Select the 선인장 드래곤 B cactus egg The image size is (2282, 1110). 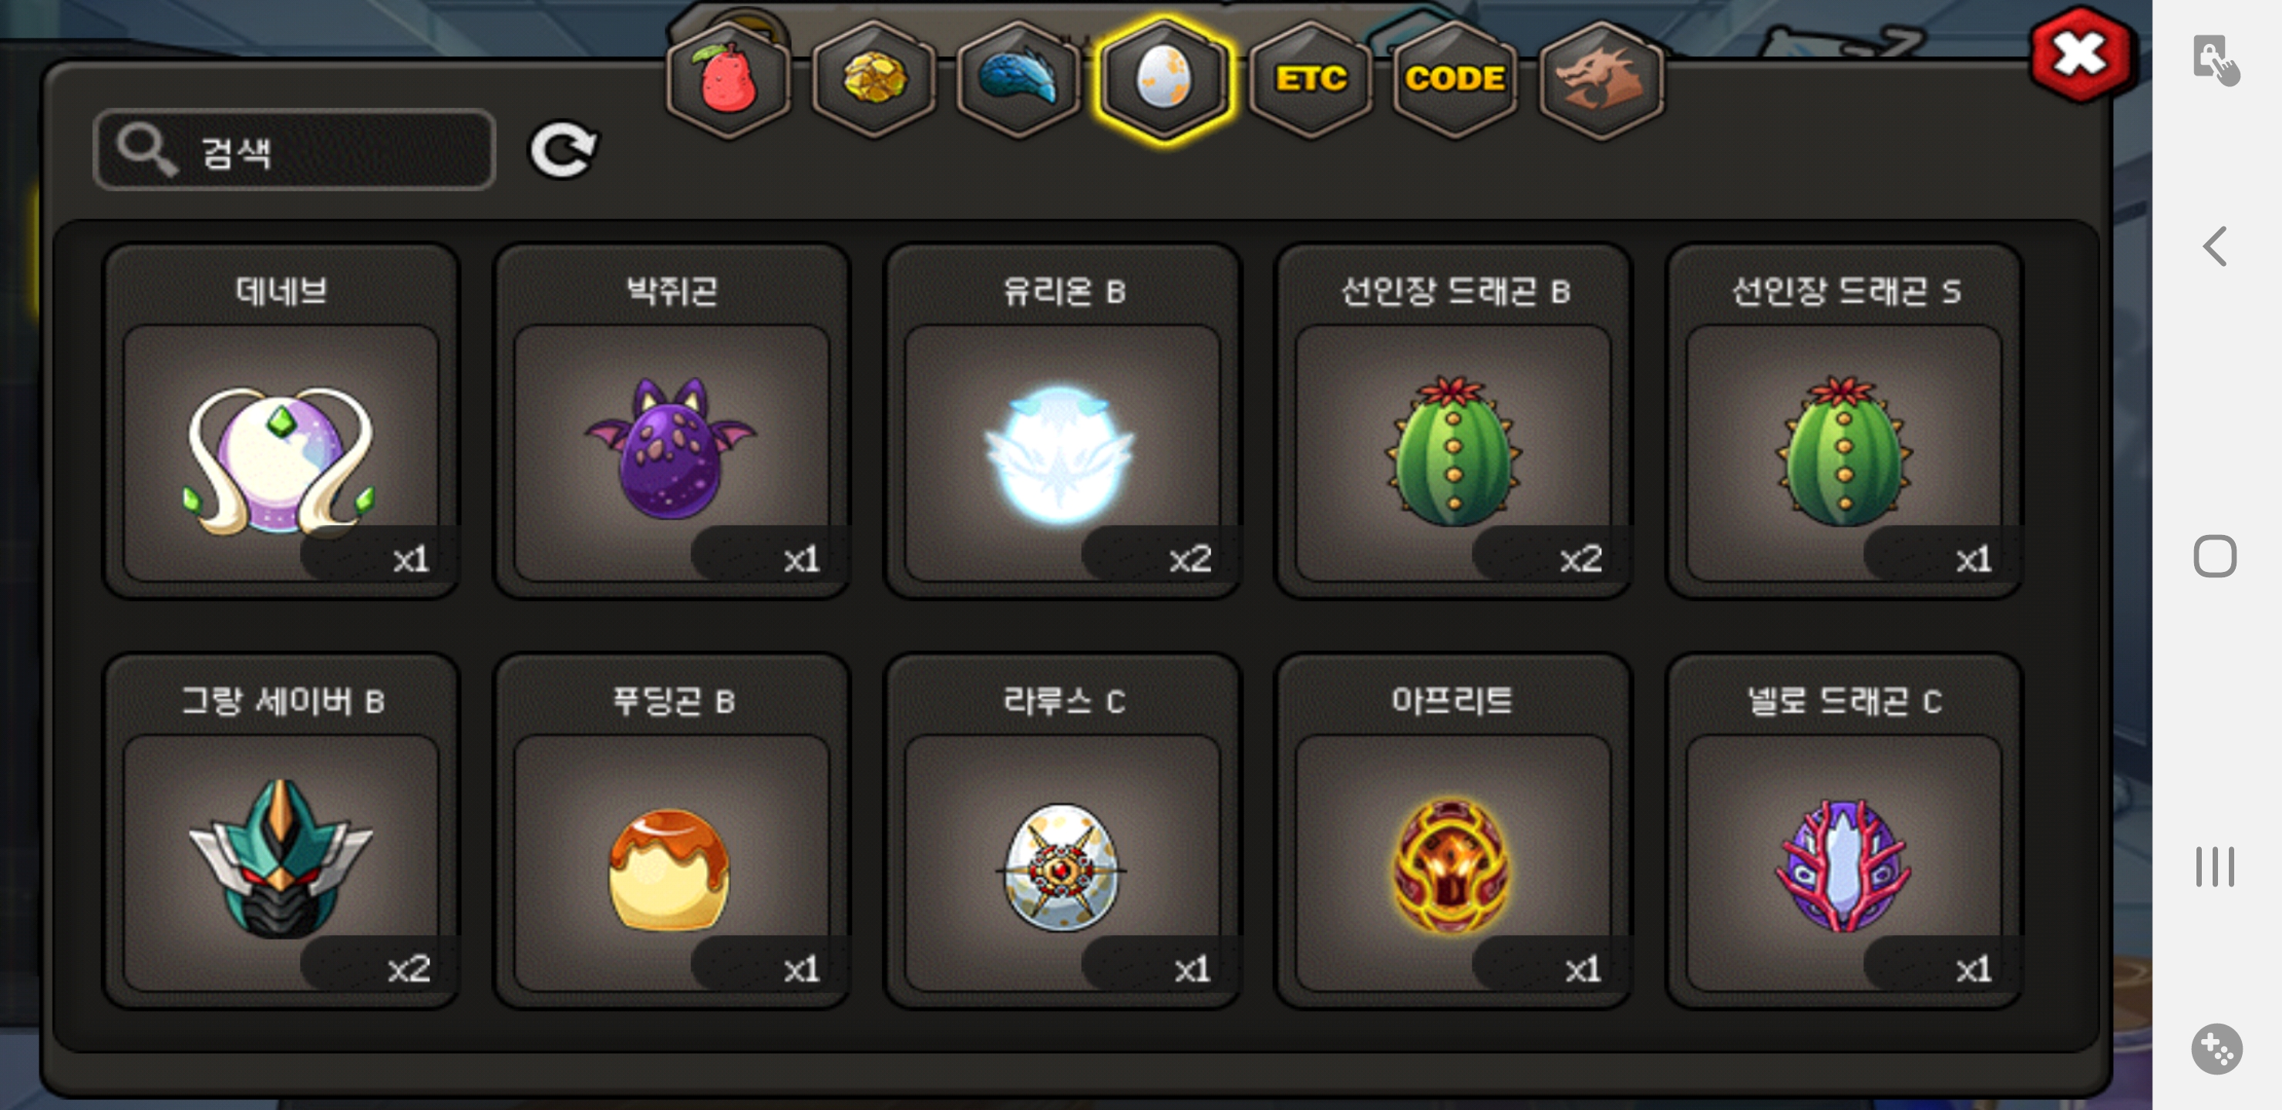(1452, 422)
